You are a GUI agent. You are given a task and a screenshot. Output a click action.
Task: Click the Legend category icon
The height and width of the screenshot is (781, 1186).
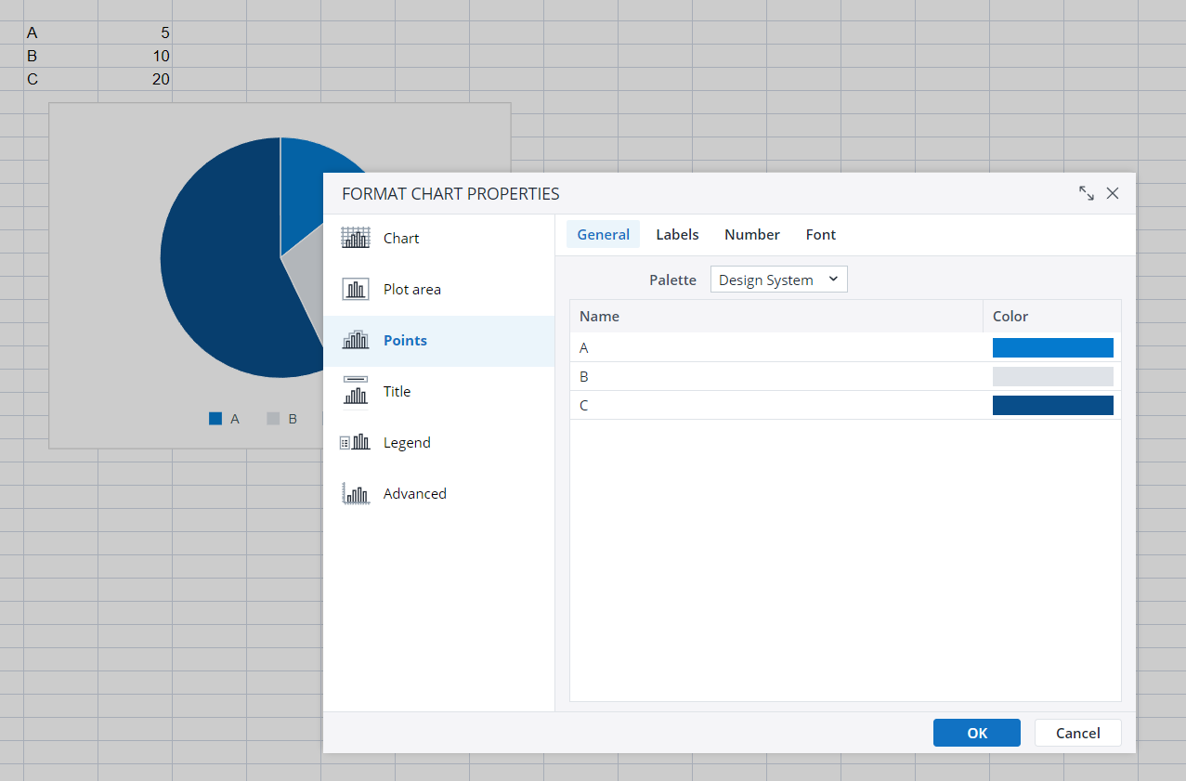point(356,442)
